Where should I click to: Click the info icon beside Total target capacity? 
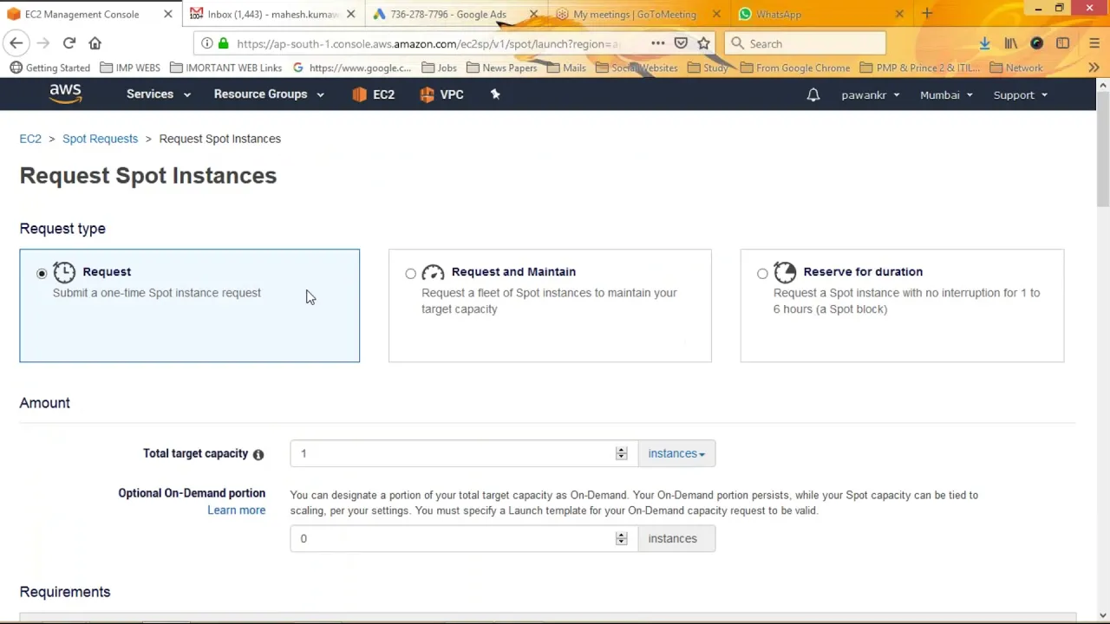pyautogui.click(x=258, y=454)
